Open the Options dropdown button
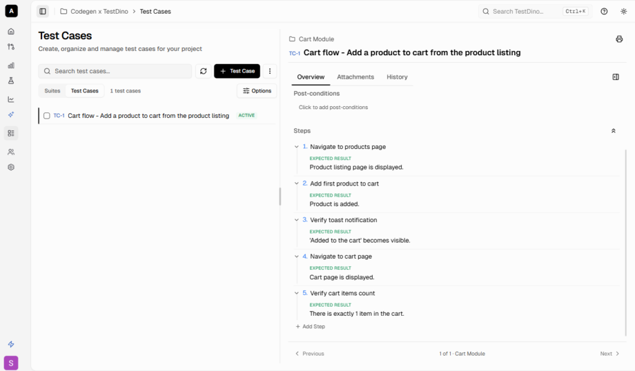This screenshot has height=371, width=635. click(x=257, y=91)
